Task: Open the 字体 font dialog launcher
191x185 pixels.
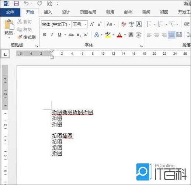Action: [x=141, y=46]
